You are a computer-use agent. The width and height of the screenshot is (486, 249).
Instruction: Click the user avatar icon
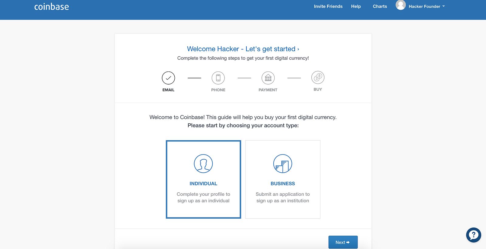coord(401,5)
